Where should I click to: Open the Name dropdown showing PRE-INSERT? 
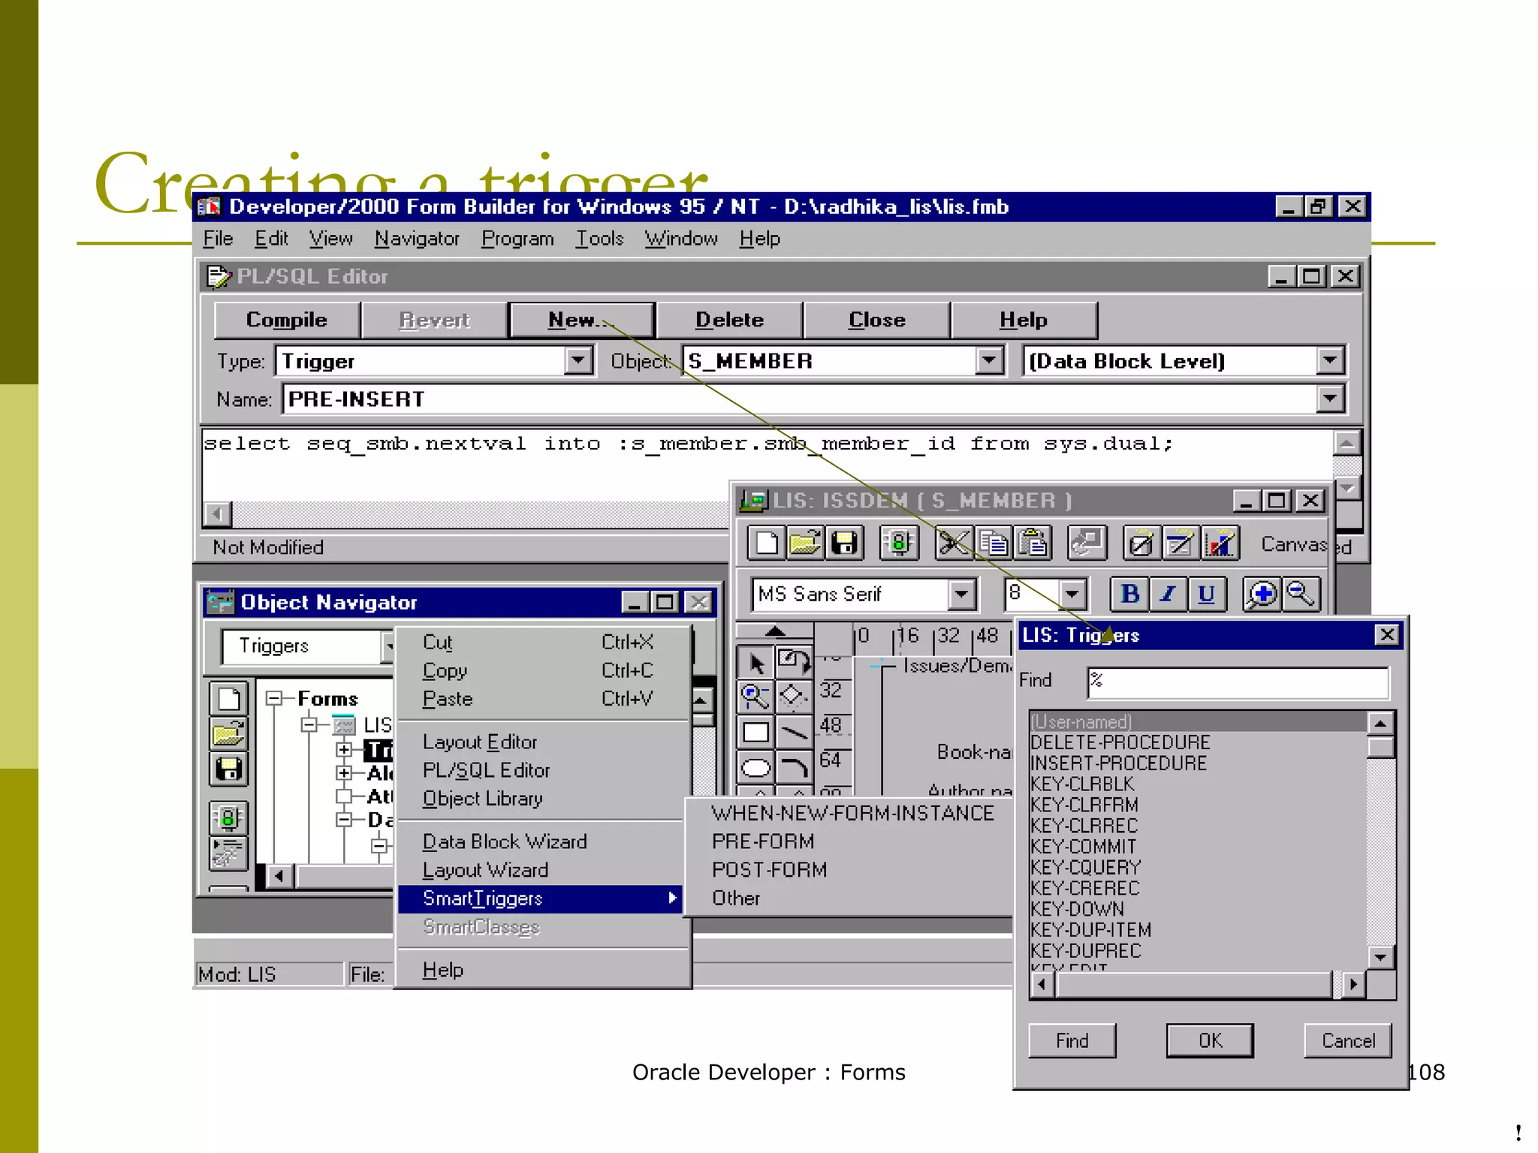point(1330,399)
